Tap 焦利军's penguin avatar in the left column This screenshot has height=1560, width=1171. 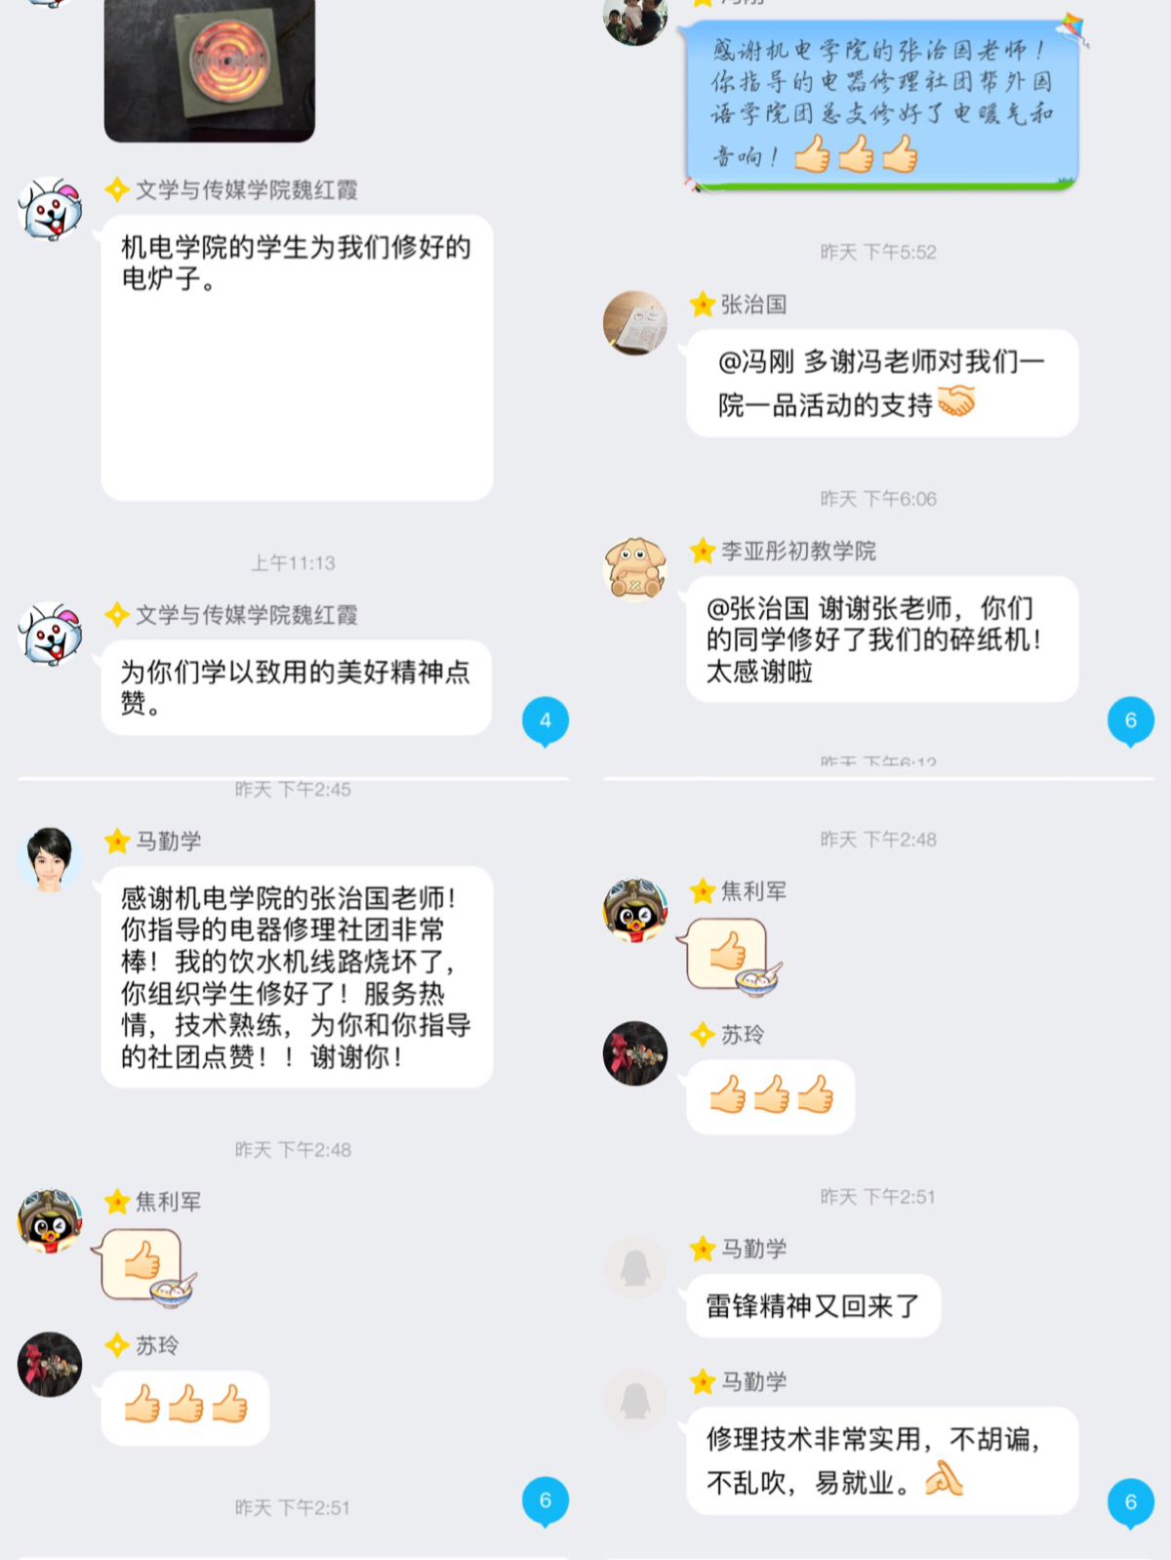click(x=51, y=1220)
